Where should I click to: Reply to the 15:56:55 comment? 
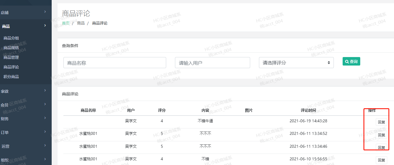(381, 160)
